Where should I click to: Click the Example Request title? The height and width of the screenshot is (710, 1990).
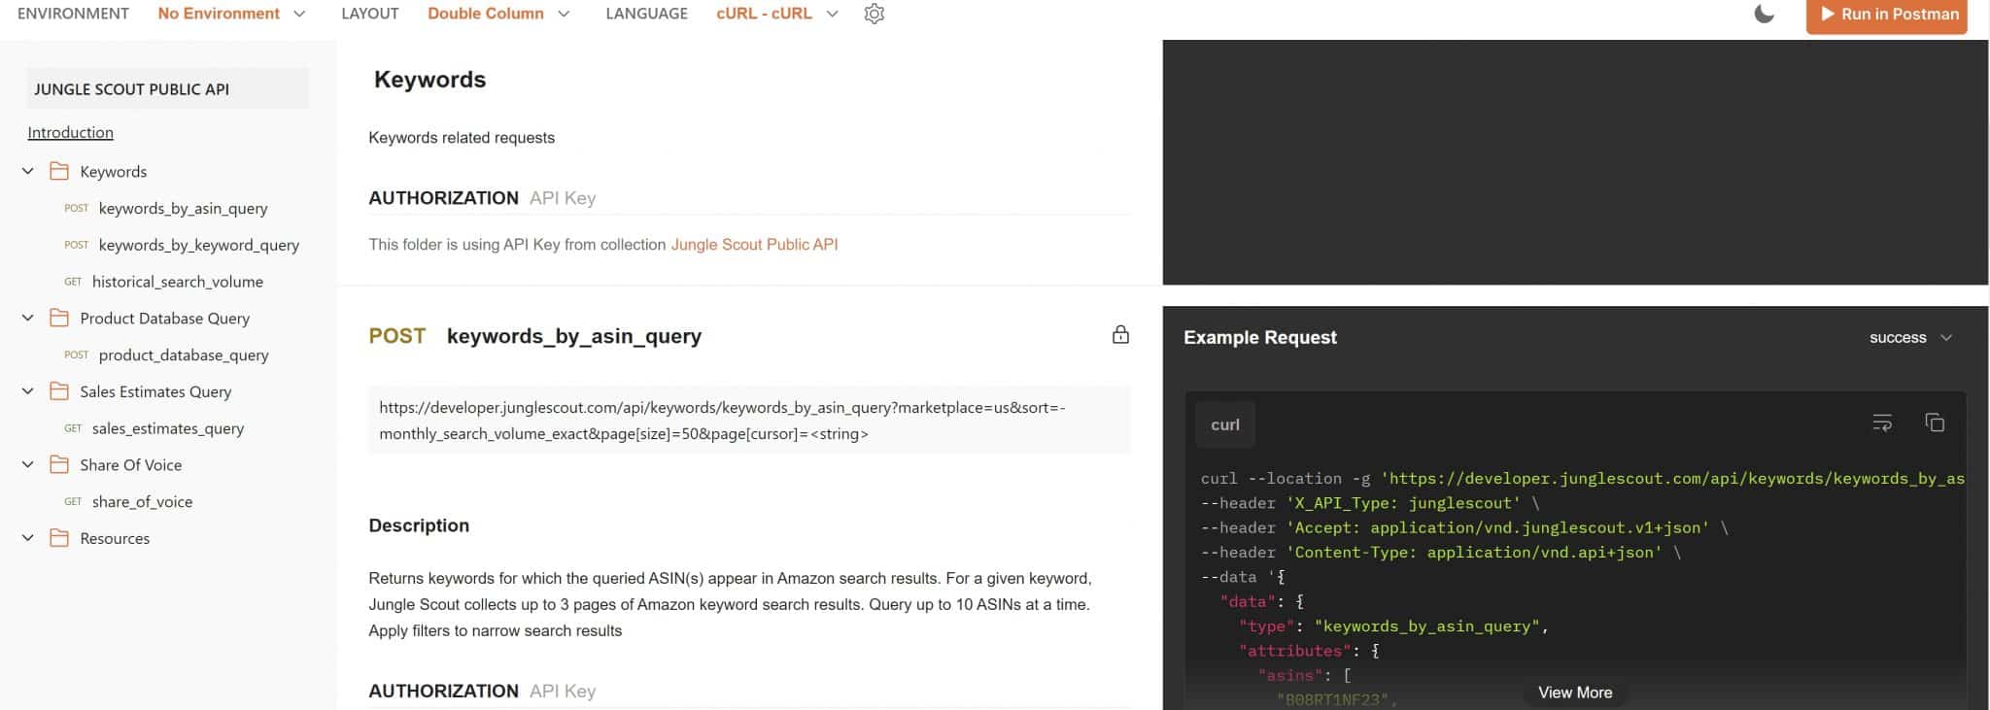tap(1260, 337)
